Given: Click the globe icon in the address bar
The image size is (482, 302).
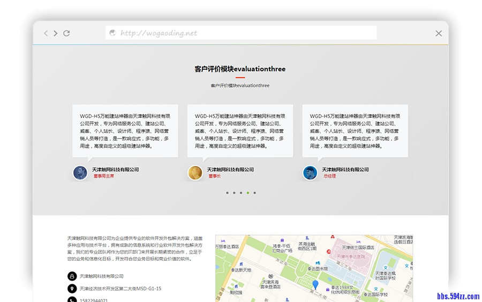Looking at the screenshot, I should coord(113,33).
